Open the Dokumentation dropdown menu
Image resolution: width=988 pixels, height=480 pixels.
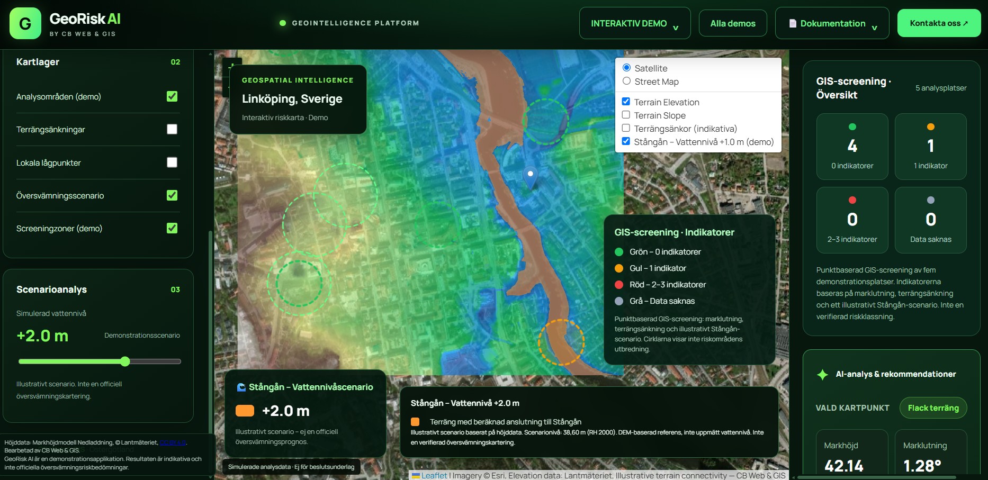[x=833, y=23]
